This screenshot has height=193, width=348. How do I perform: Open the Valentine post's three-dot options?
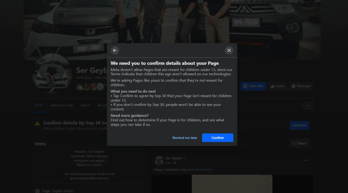pyautogui.click(x=306, y=160)
